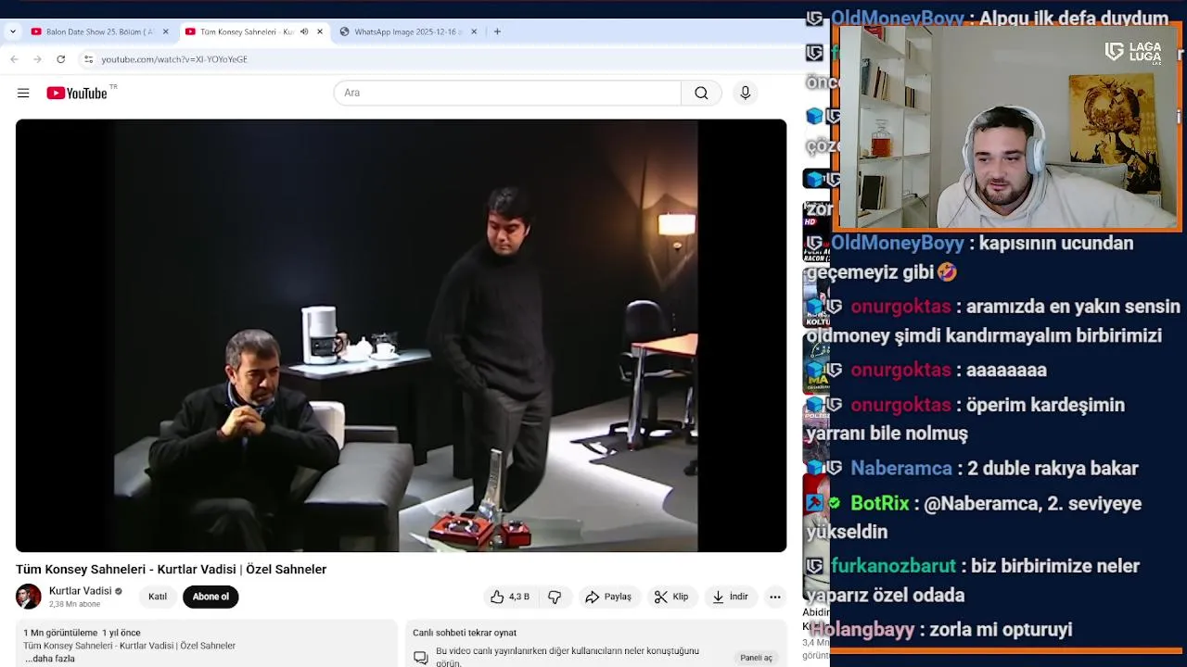Download the video with İndir
This screenshot has width=1187, height=667.
point(730,597)
